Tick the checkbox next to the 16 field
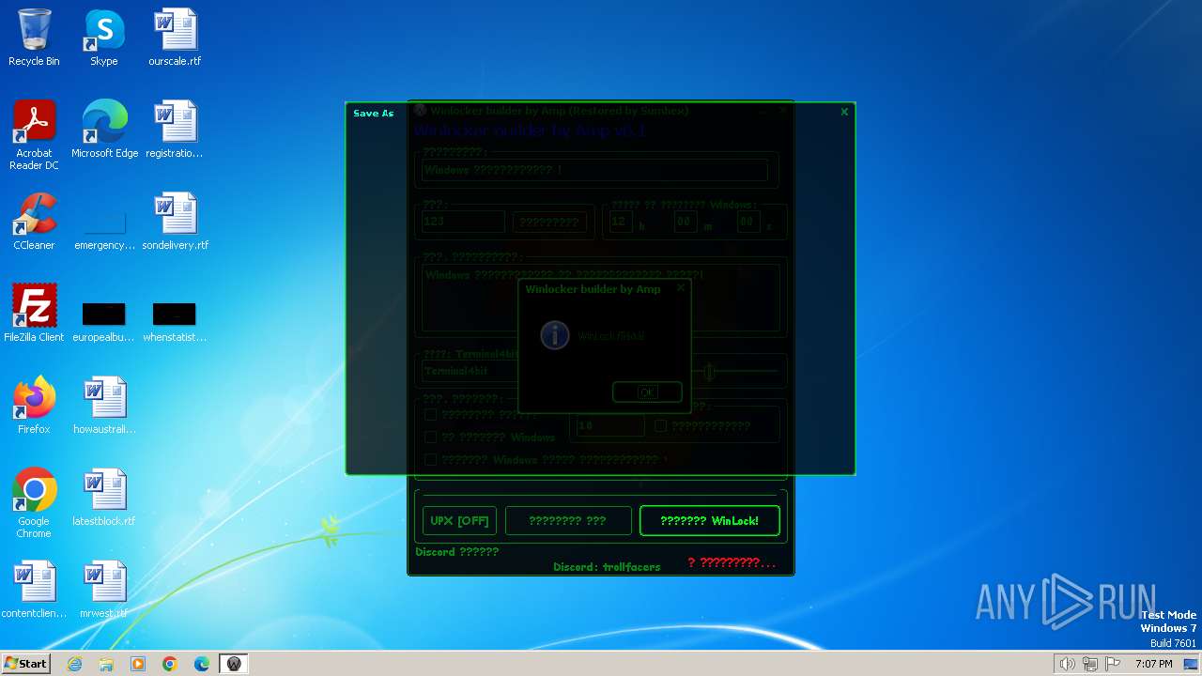The width and height of the screenshot is (1202, 676). coord(660,425)
